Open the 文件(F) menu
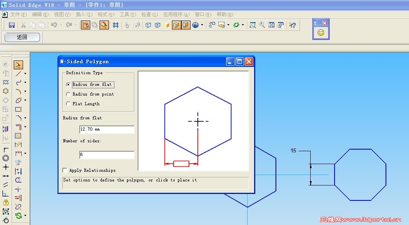Screen dimensions: 409x225 pyautogui.click(x=18, y=15)
